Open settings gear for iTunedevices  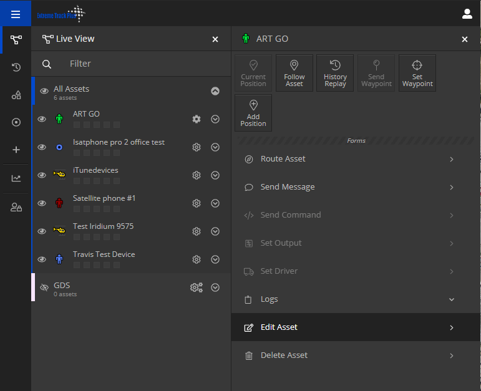197,175
